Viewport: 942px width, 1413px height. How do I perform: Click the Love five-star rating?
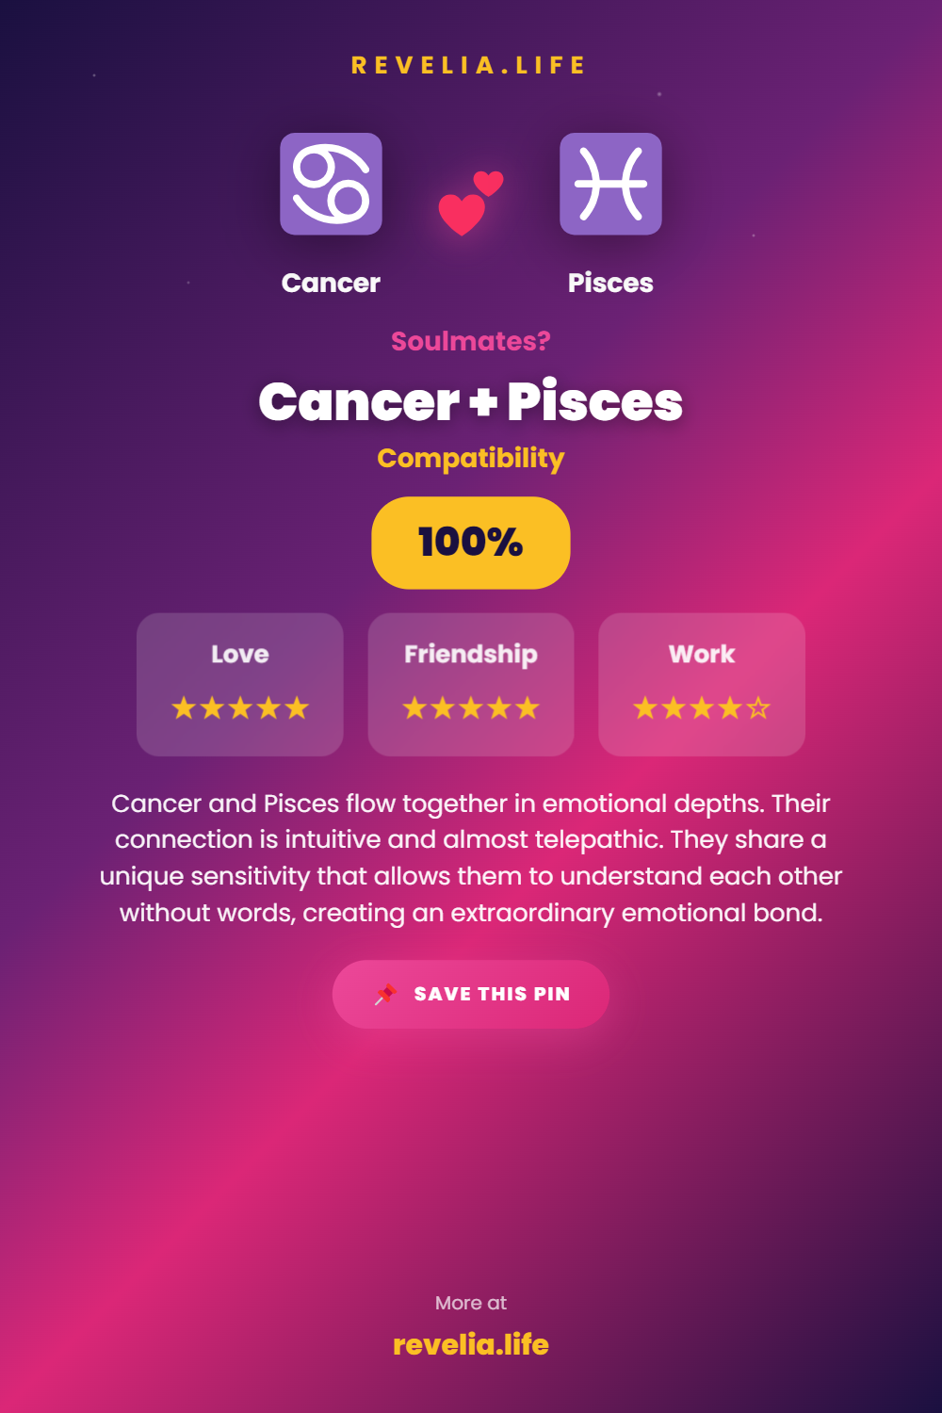pos(240,708)
